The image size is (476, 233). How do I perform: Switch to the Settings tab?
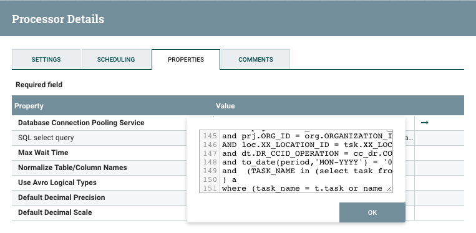coord(46,59)
